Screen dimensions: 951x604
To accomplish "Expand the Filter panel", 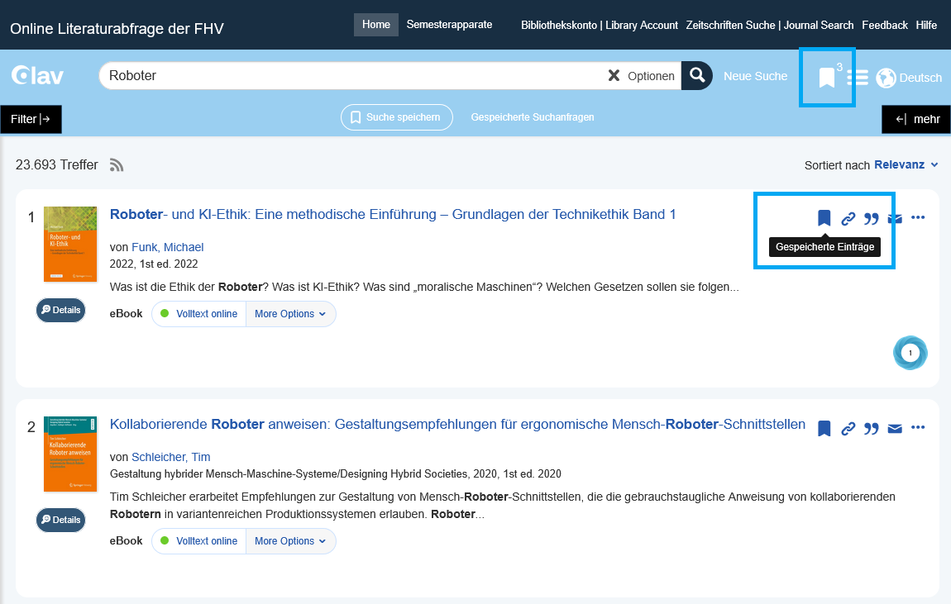I will click(x=31, y=119).
